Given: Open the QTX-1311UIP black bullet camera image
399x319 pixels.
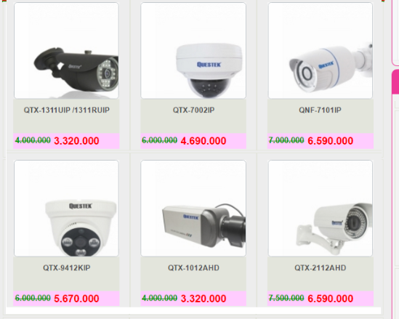Looking at the screenshot, I should coord(66,51).
